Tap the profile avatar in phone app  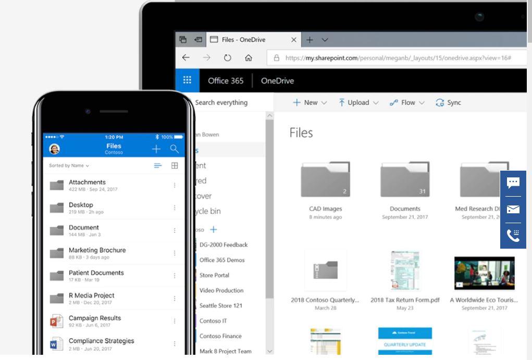coord(55,149)
